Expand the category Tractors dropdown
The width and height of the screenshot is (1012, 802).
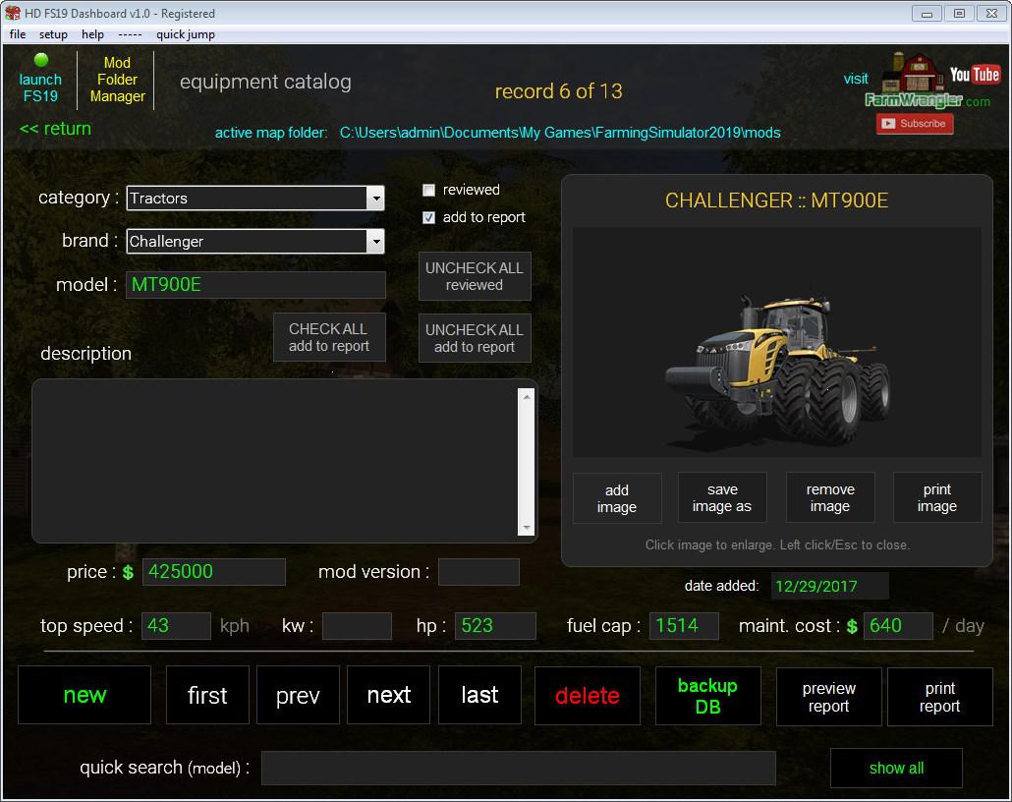click(x=375, y=199)
